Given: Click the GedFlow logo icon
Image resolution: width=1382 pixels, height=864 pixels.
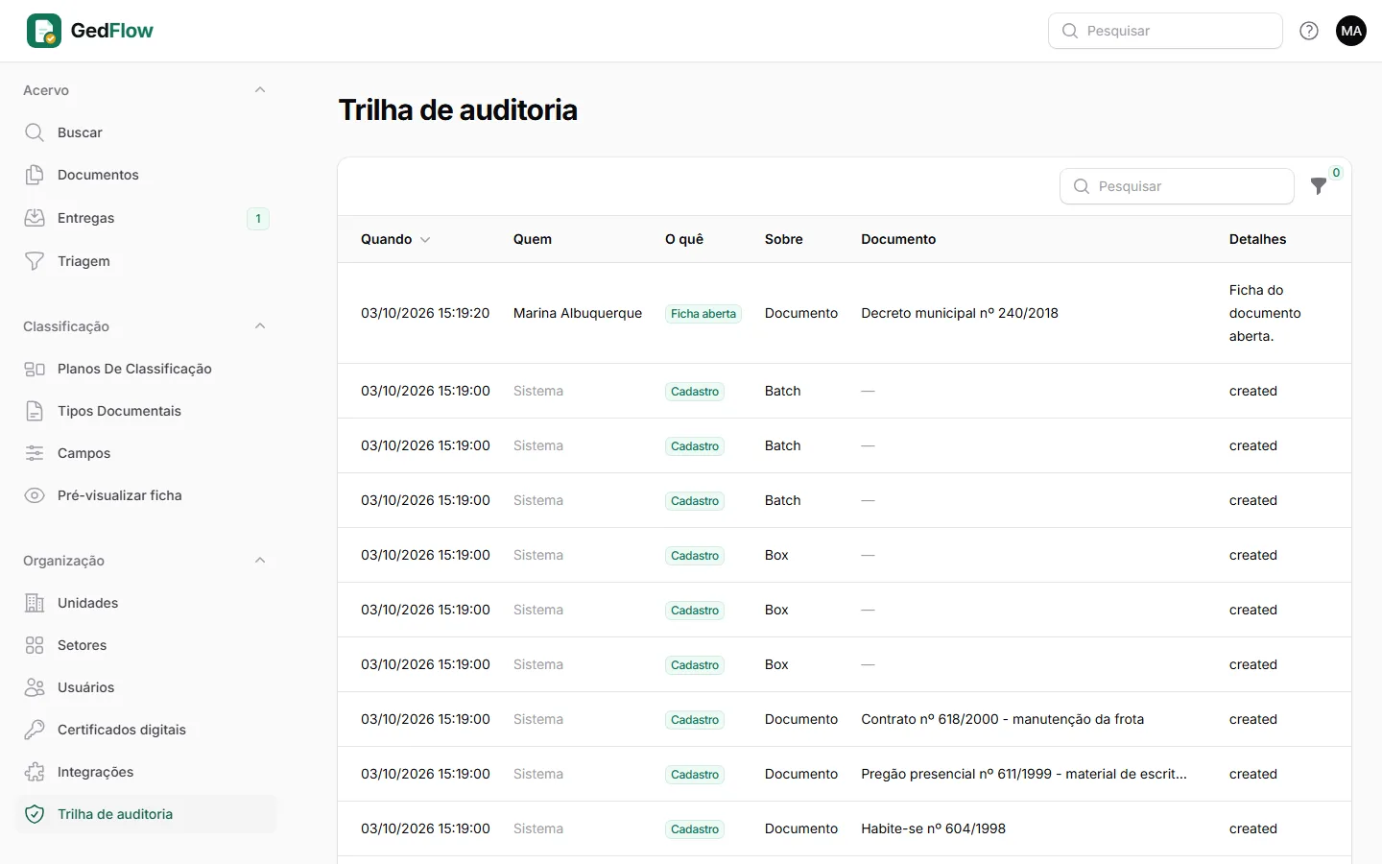Looking at the screenshot, I should point(44,31).
